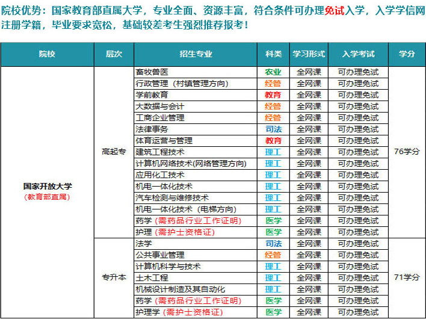Select the 应用化工技术 major
Screen dimensions: 426x319
pyautogui.click(x=160, y=175)
